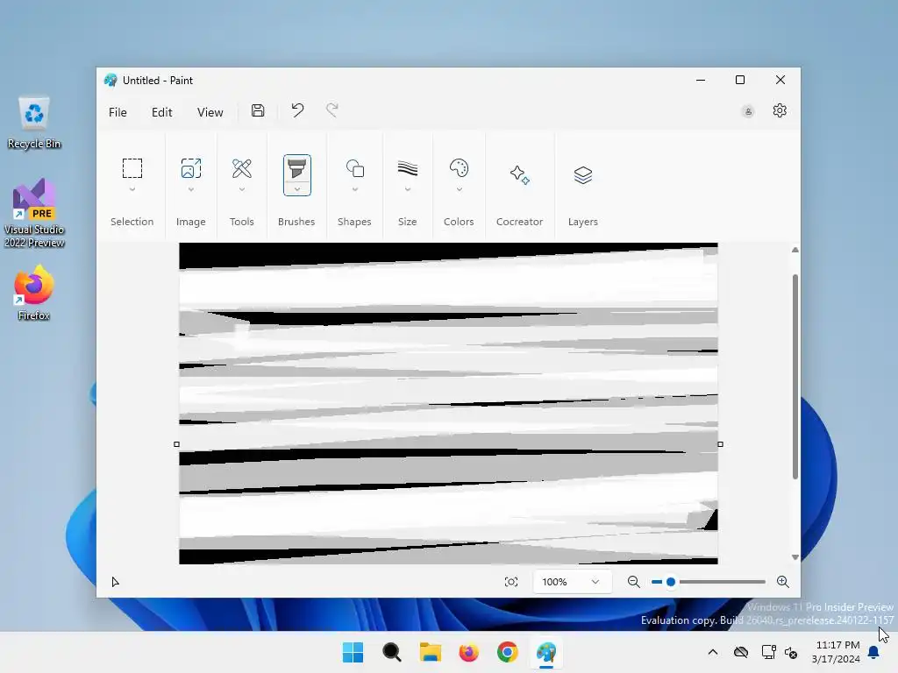
Task: Select Visual Studio 2022 Preview desktop shortcut
Action: (x=34, y=213)
